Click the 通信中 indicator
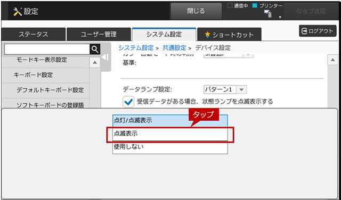This screenshot has height=200, width=341. tap(238, 6)
